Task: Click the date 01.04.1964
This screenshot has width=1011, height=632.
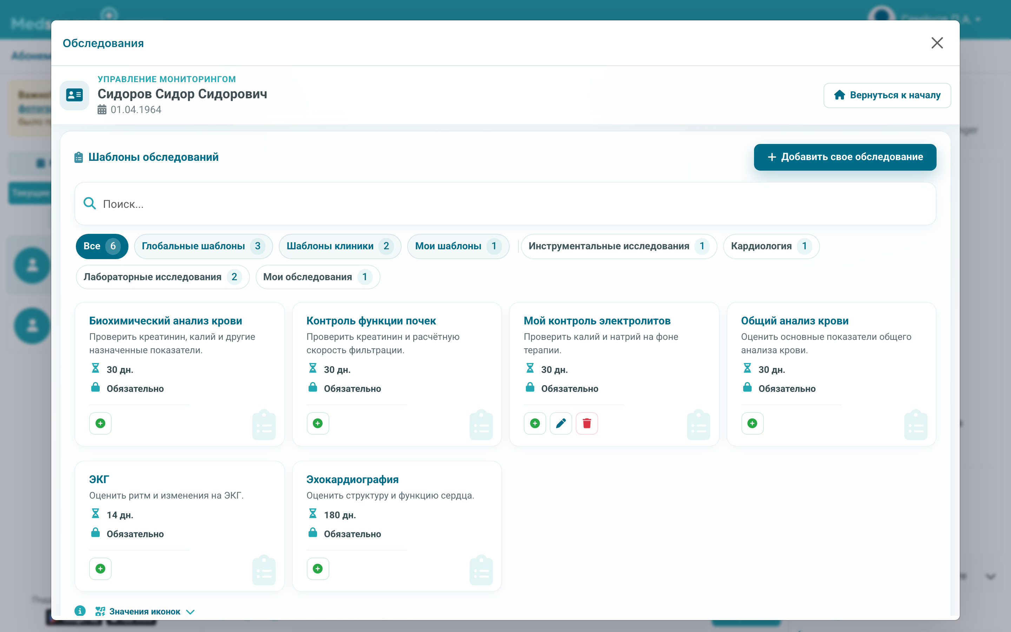Action: point(136,110)
